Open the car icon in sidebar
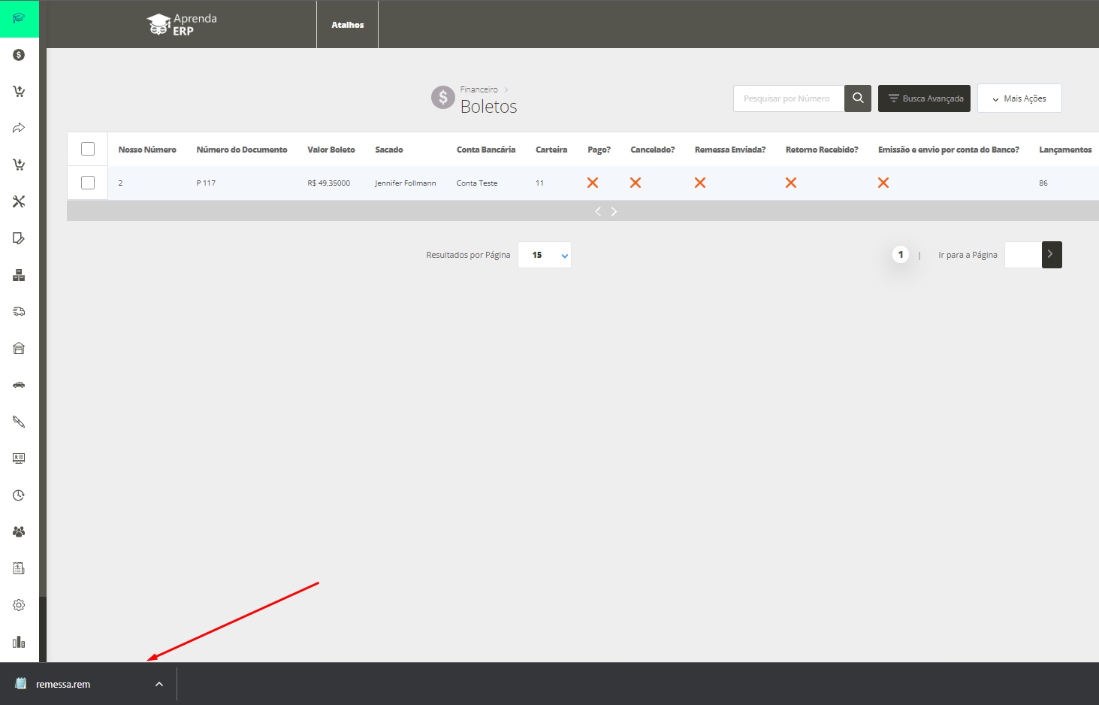The image size is (1099, 705). click(x=19, y=385)
